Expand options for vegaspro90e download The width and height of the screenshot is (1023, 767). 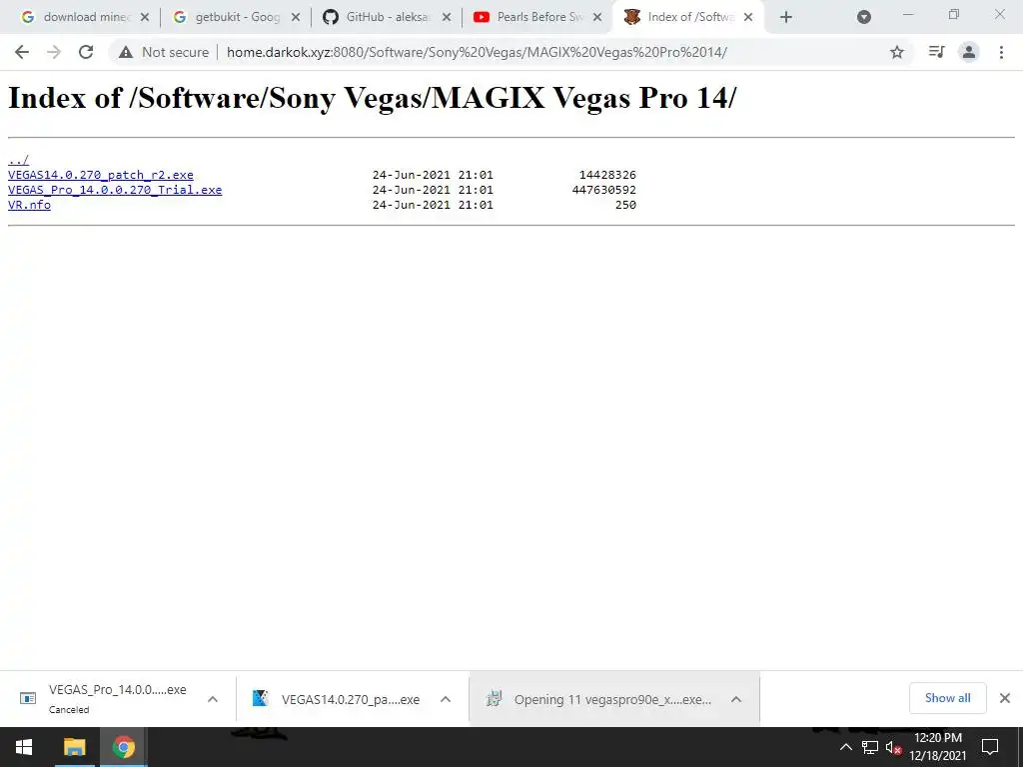coord(736,699)
